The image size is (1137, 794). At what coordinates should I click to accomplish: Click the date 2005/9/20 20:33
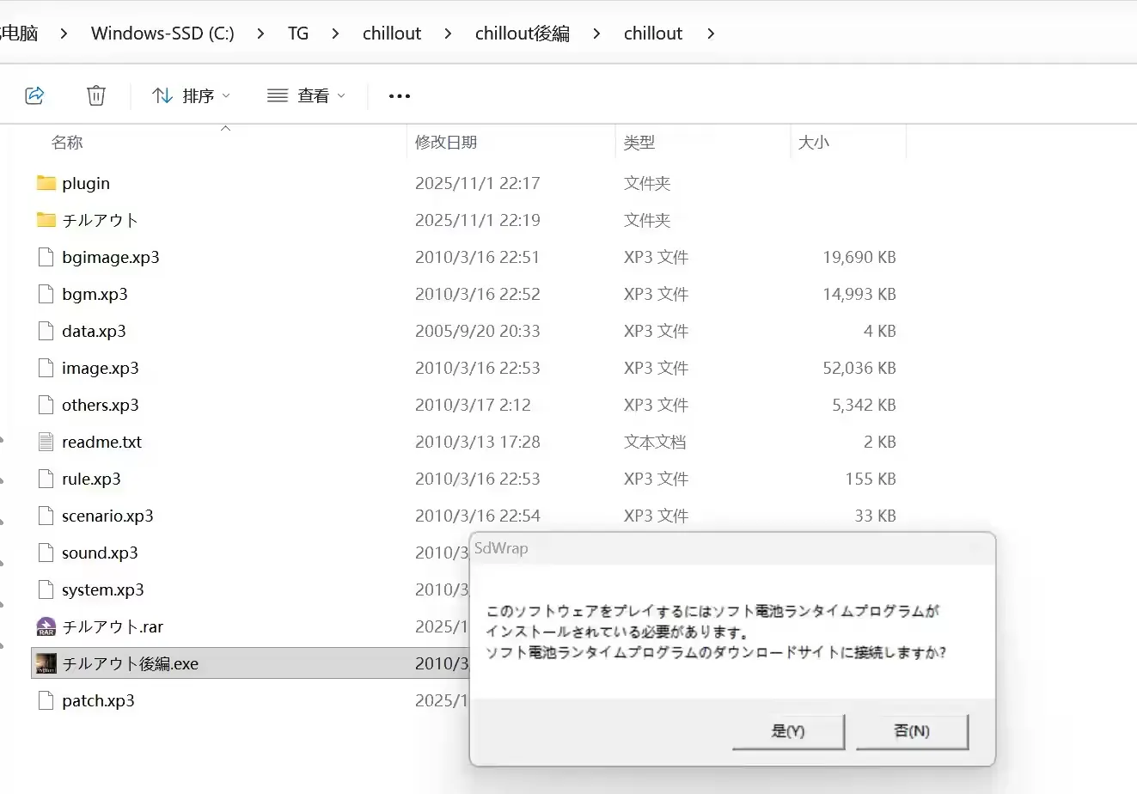[478, 331]
